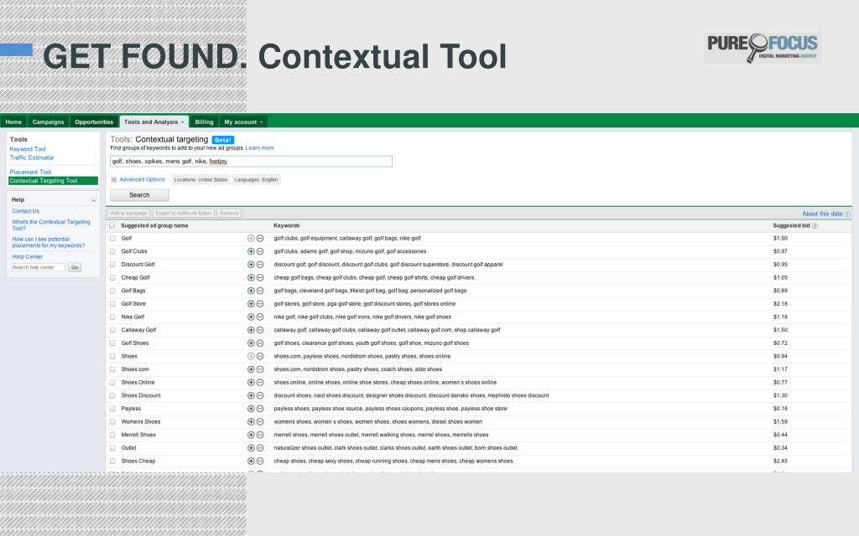This screenshot has height=536, width=859.
Task: Add the Payless ad group (plus icon)
Action: coord(251,409)
